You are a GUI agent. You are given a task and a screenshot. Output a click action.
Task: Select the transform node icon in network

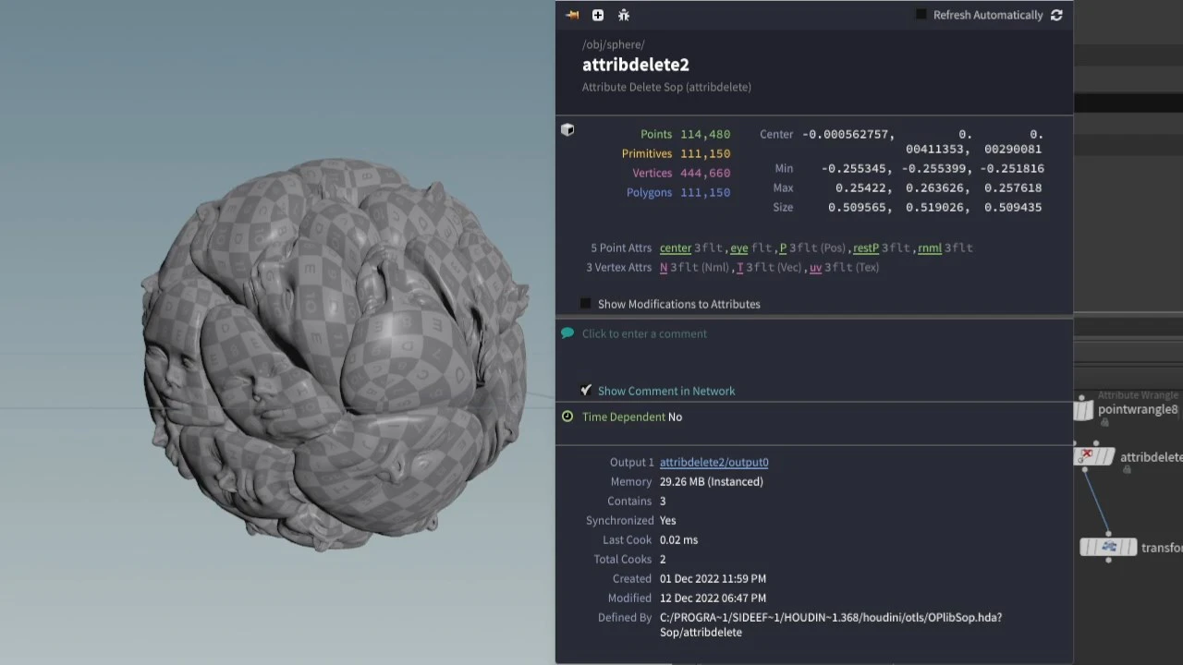(x=1108, y=547)
